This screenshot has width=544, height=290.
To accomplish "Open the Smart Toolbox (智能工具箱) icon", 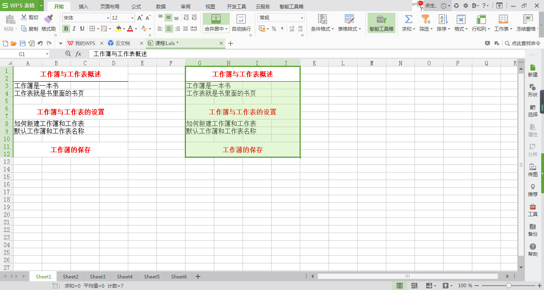I will coord(381,19).
